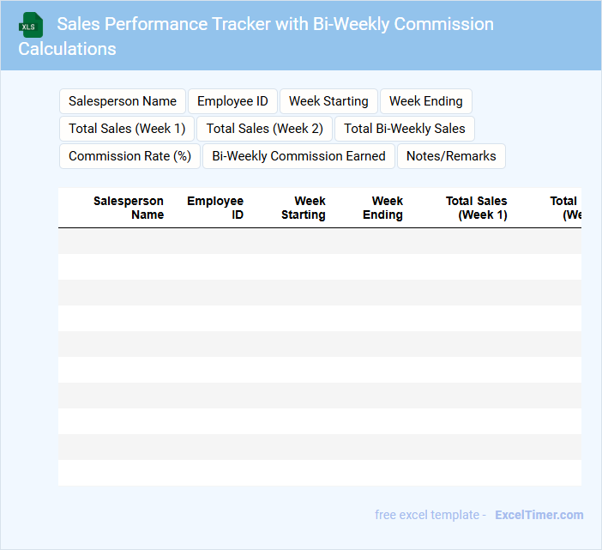Open the Notes/Remarks tag
This screenshot has height=550, width=602.
tap(451, 156)
